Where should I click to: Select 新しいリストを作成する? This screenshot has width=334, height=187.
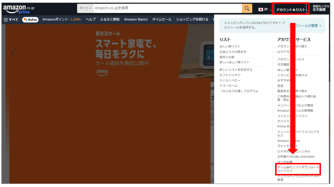coord(236,70)
